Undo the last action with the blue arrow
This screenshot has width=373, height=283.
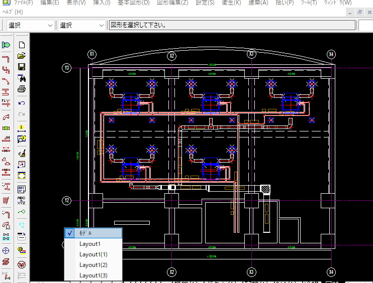click(x=22, y=103)
